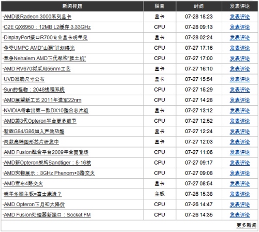Viewport: 259px width, 232px height.
Task: Click 发表评论 for Fusion融合平台 row
Action: click(x=240, y=152)
